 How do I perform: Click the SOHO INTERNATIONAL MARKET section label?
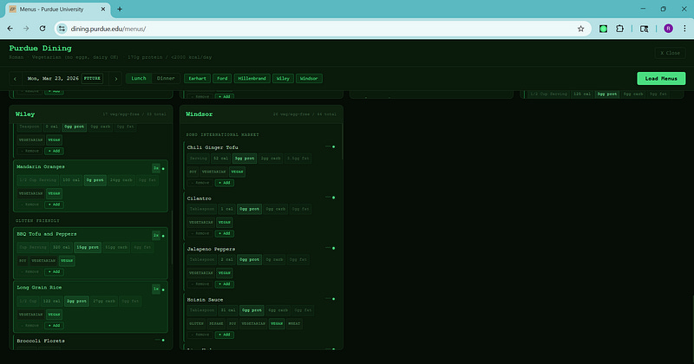223,134
